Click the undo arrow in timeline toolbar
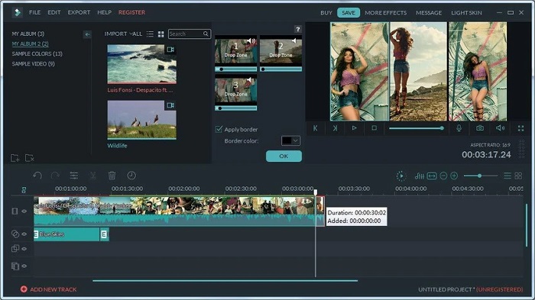Image resolution: width=535 pixels, height=300 pixels. pos(37,176)
